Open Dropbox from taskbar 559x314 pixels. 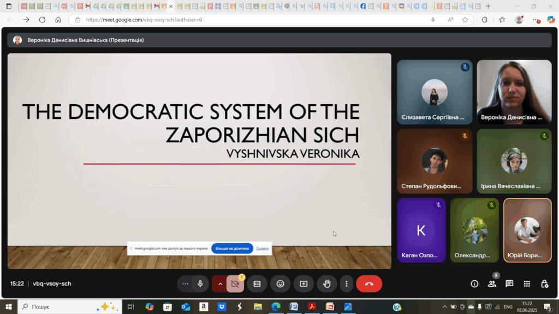[222, 306]
